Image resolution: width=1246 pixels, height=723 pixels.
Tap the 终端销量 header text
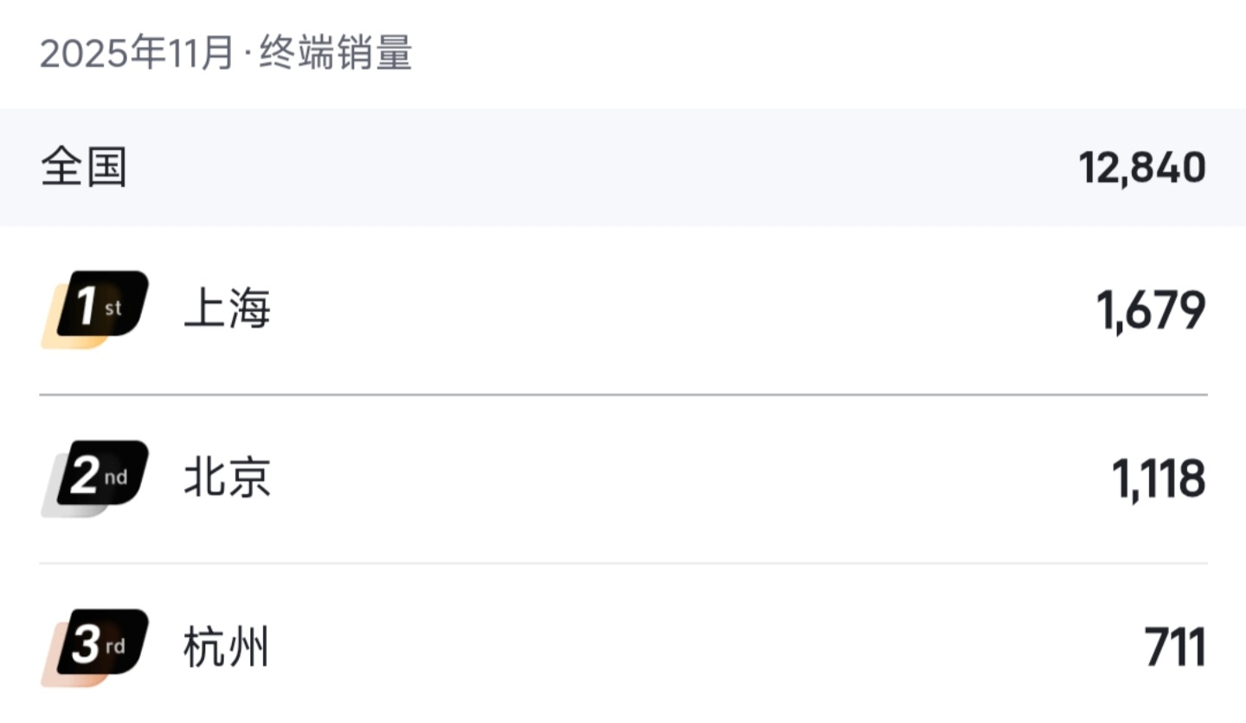point(336,54)
